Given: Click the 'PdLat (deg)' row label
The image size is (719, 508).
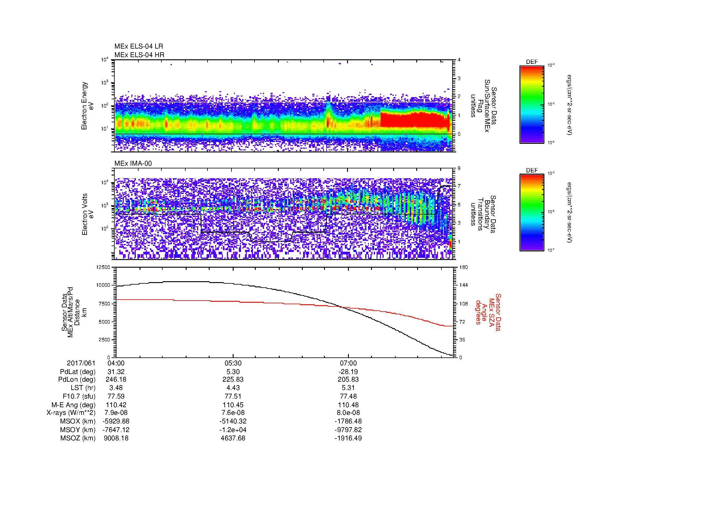Looking at the screenshot, I should pos(78,372).
